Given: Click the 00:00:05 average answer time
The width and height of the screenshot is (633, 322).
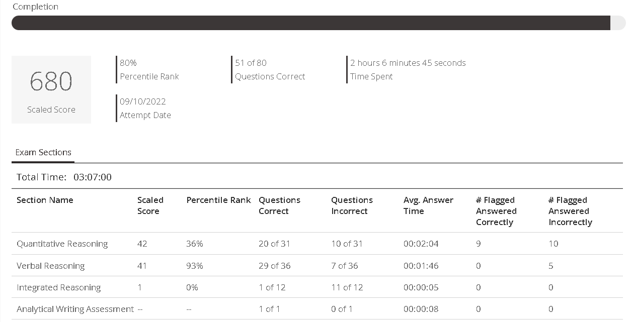Looking at the screenshot, I should (x=421, y=287).
